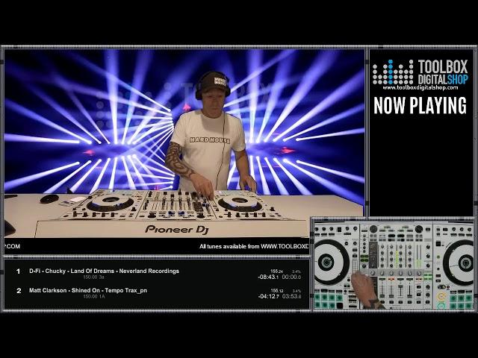The height and width of the screenshot is (358, 478).
Task: Click the NOW PLAYING heading
Action: click(x=420, y=106)
